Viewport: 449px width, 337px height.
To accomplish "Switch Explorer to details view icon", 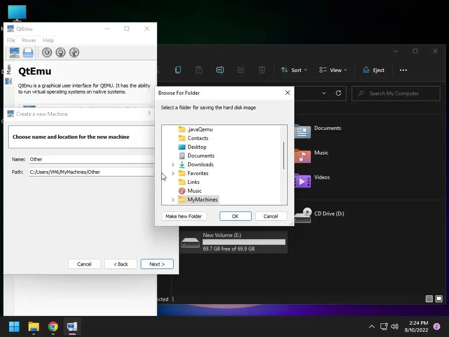I will click(429, 299).
